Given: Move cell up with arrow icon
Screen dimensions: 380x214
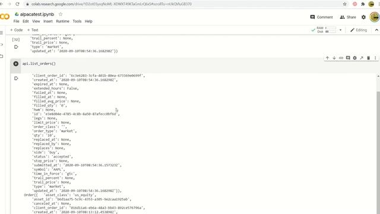Looking at the screenshot, I should point(327,58).
